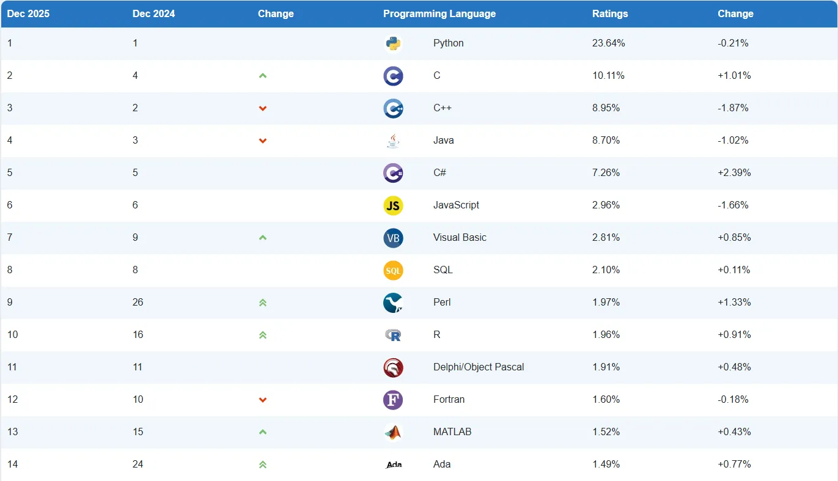Viewport: 838px width, 481px height.
Task: Click the Delphi/Object Pascal language name
Action: 478,367
